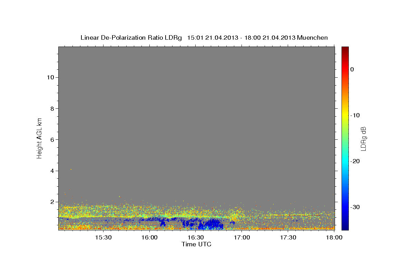414x276 pixels.
Task: Click the plot title 'Linear De-Polarization Ratio LDRg'
Action: click(x=131, y=38)
